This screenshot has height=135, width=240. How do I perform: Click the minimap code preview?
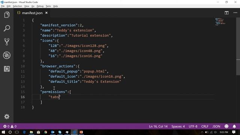[x=220, y=21]
